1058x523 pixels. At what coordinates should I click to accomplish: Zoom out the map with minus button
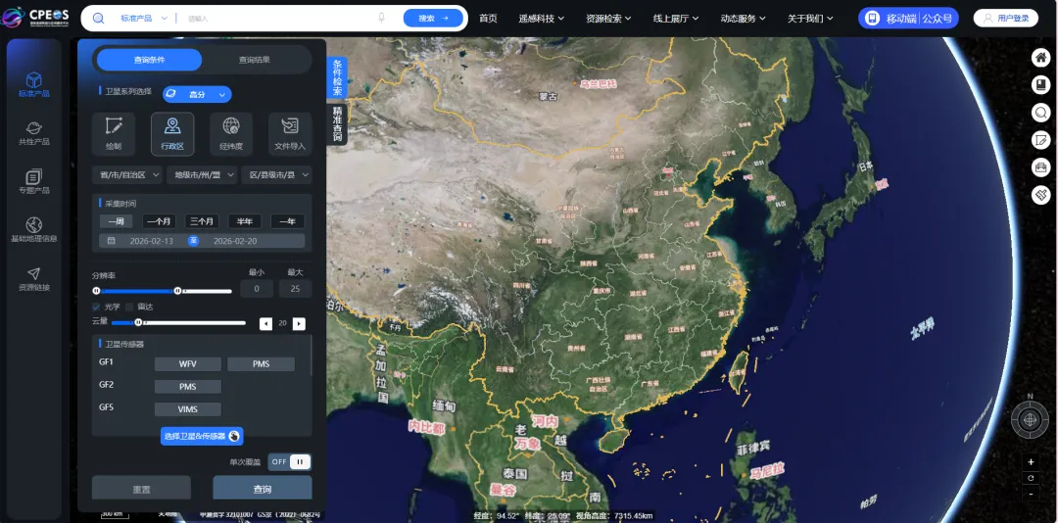pyautogui.click(x=1031, y=494)
